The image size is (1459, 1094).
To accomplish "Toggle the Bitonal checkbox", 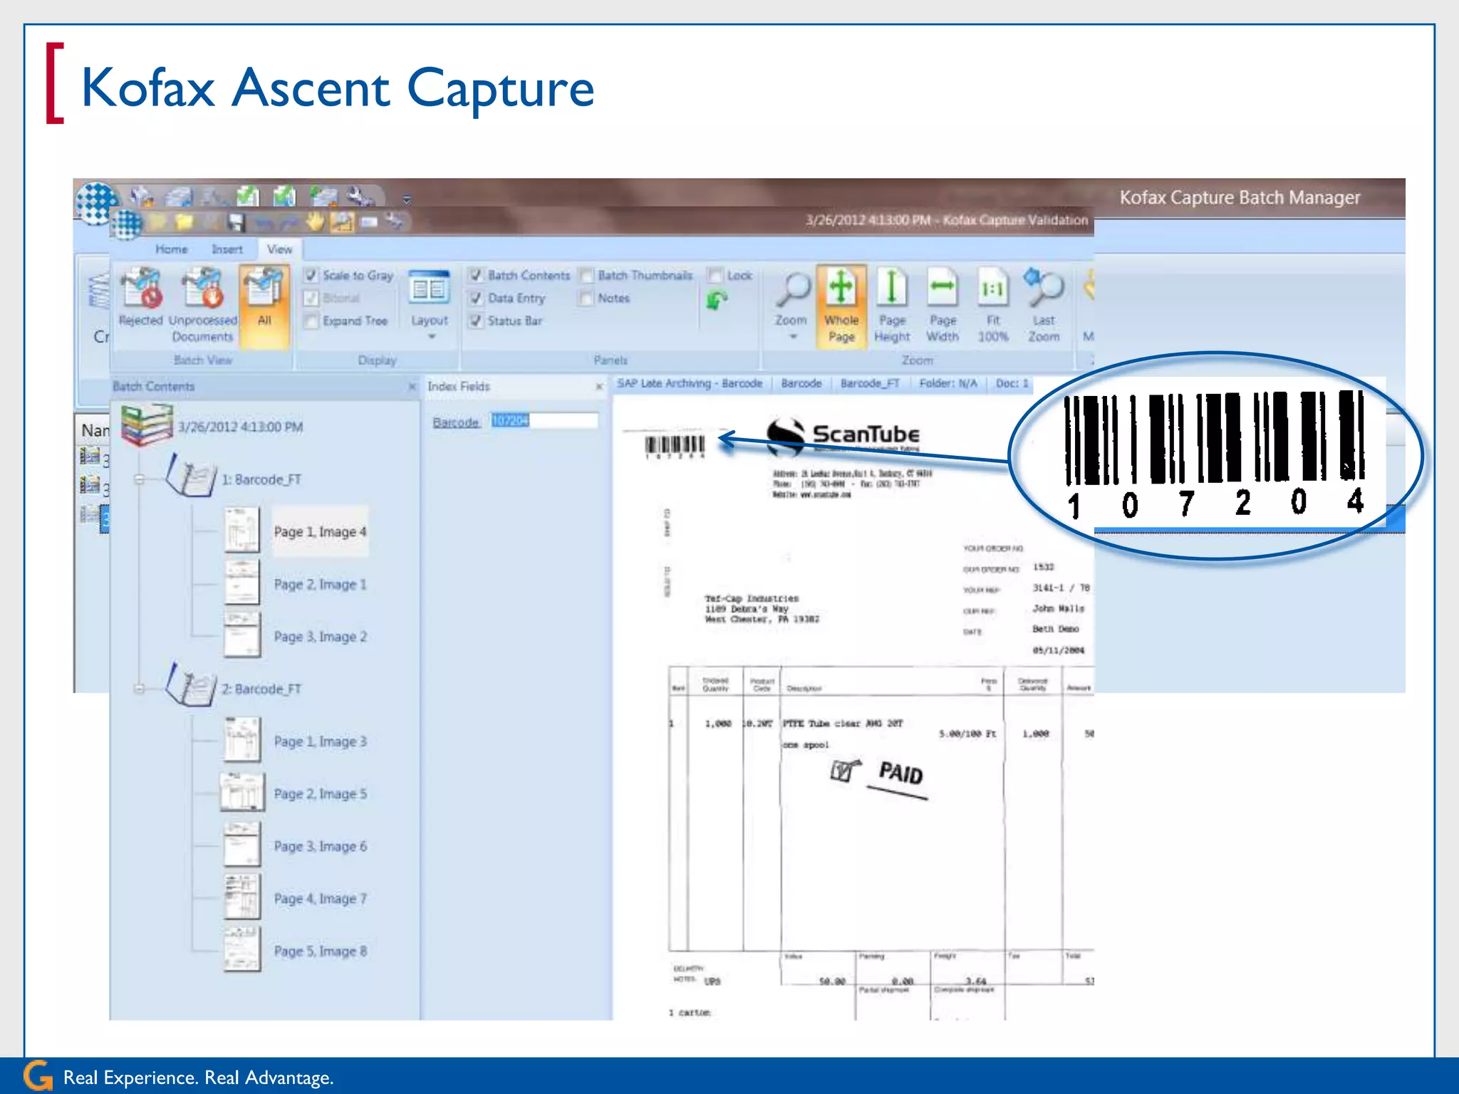I will coord(311,298).
